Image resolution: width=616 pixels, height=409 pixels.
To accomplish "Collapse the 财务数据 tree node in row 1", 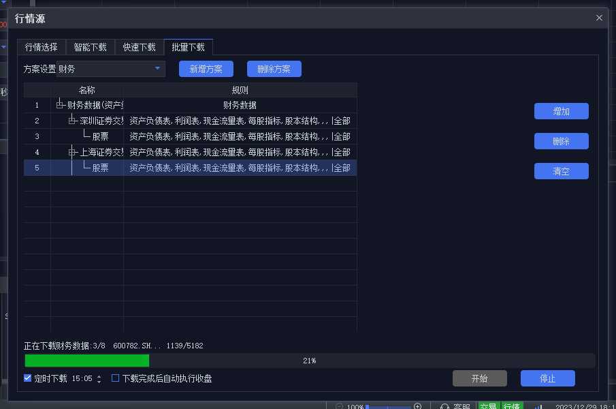I will 60,105.
